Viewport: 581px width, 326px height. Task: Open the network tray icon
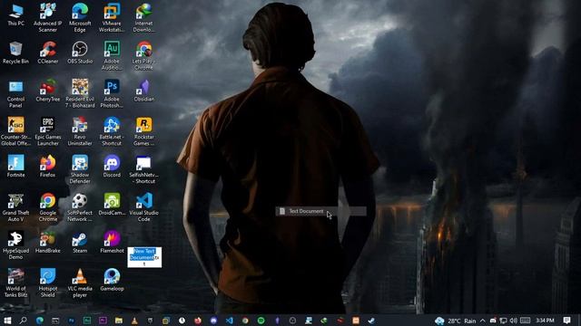[x=503, y=321]
